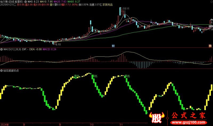Screen dimensions: 213x126
Task: Click the 流通3.07亿 float value
Action: pyautogui.click(x=95, y=5)
